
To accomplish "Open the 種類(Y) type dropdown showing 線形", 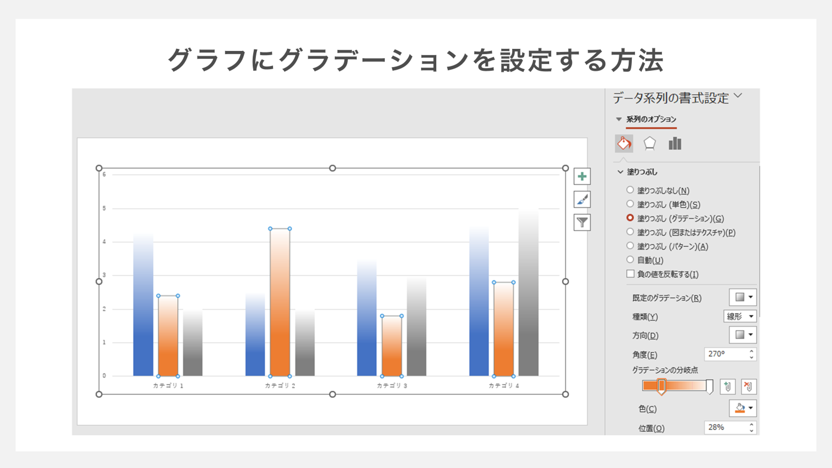I will click(x=740, y=316).
